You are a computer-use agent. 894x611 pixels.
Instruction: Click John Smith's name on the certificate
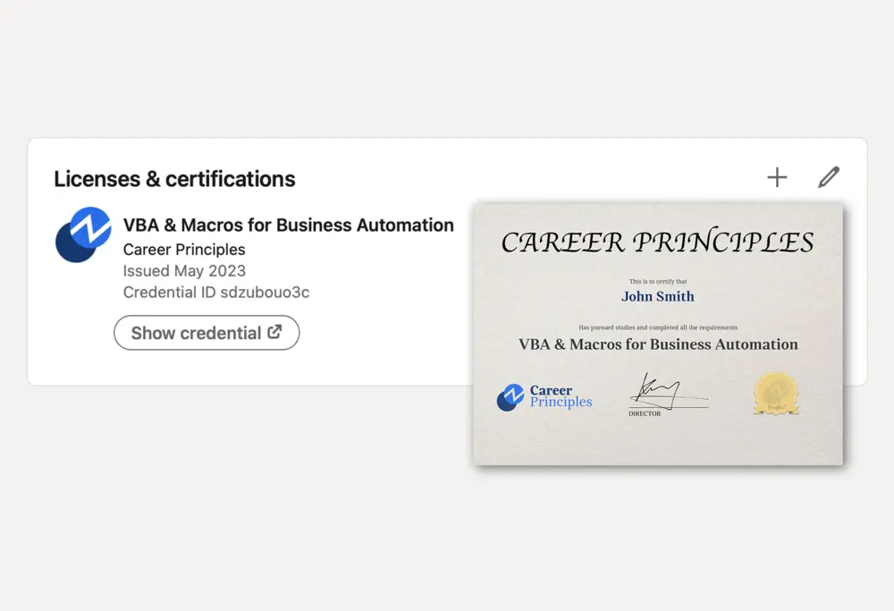pos(657,296)
